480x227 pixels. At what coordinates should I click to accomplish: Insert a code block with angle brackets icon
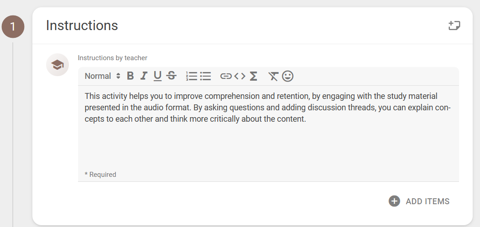point(240,76)
